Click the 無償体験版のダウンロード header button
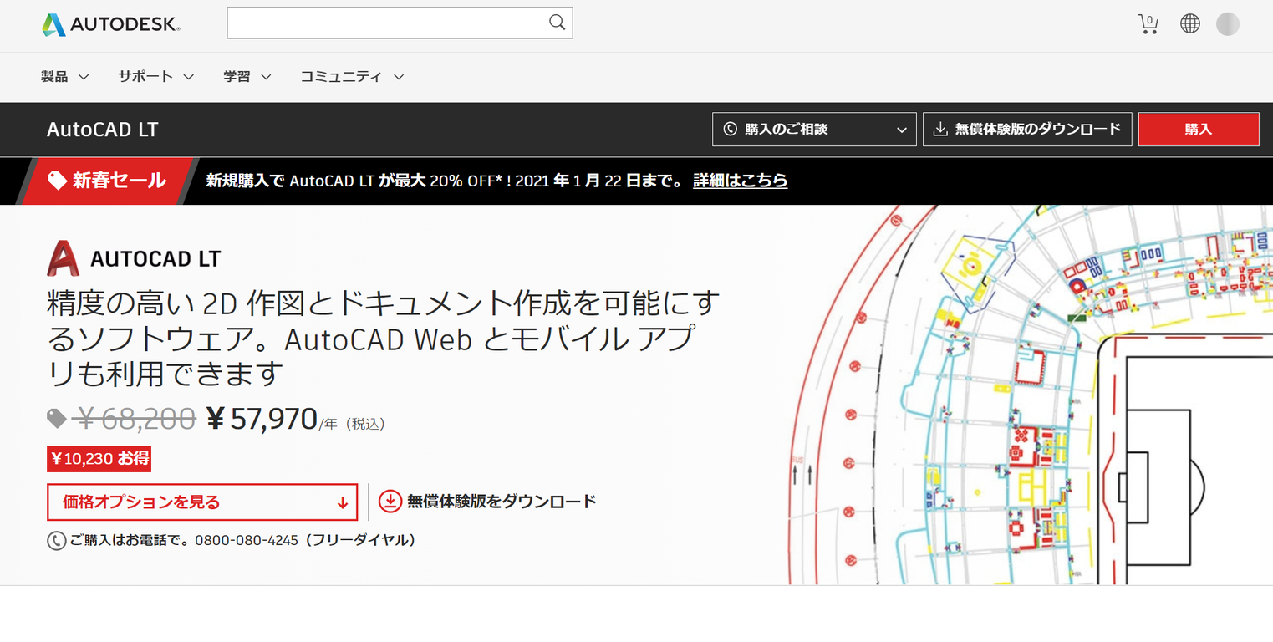 click(1027, 130)
